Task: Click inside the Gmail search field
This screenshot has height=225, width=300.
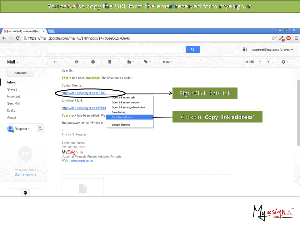Action: [x=116, y=49]
